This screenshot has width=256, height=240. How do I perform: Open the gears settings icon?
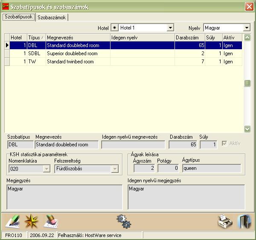[x=124, y=222]
